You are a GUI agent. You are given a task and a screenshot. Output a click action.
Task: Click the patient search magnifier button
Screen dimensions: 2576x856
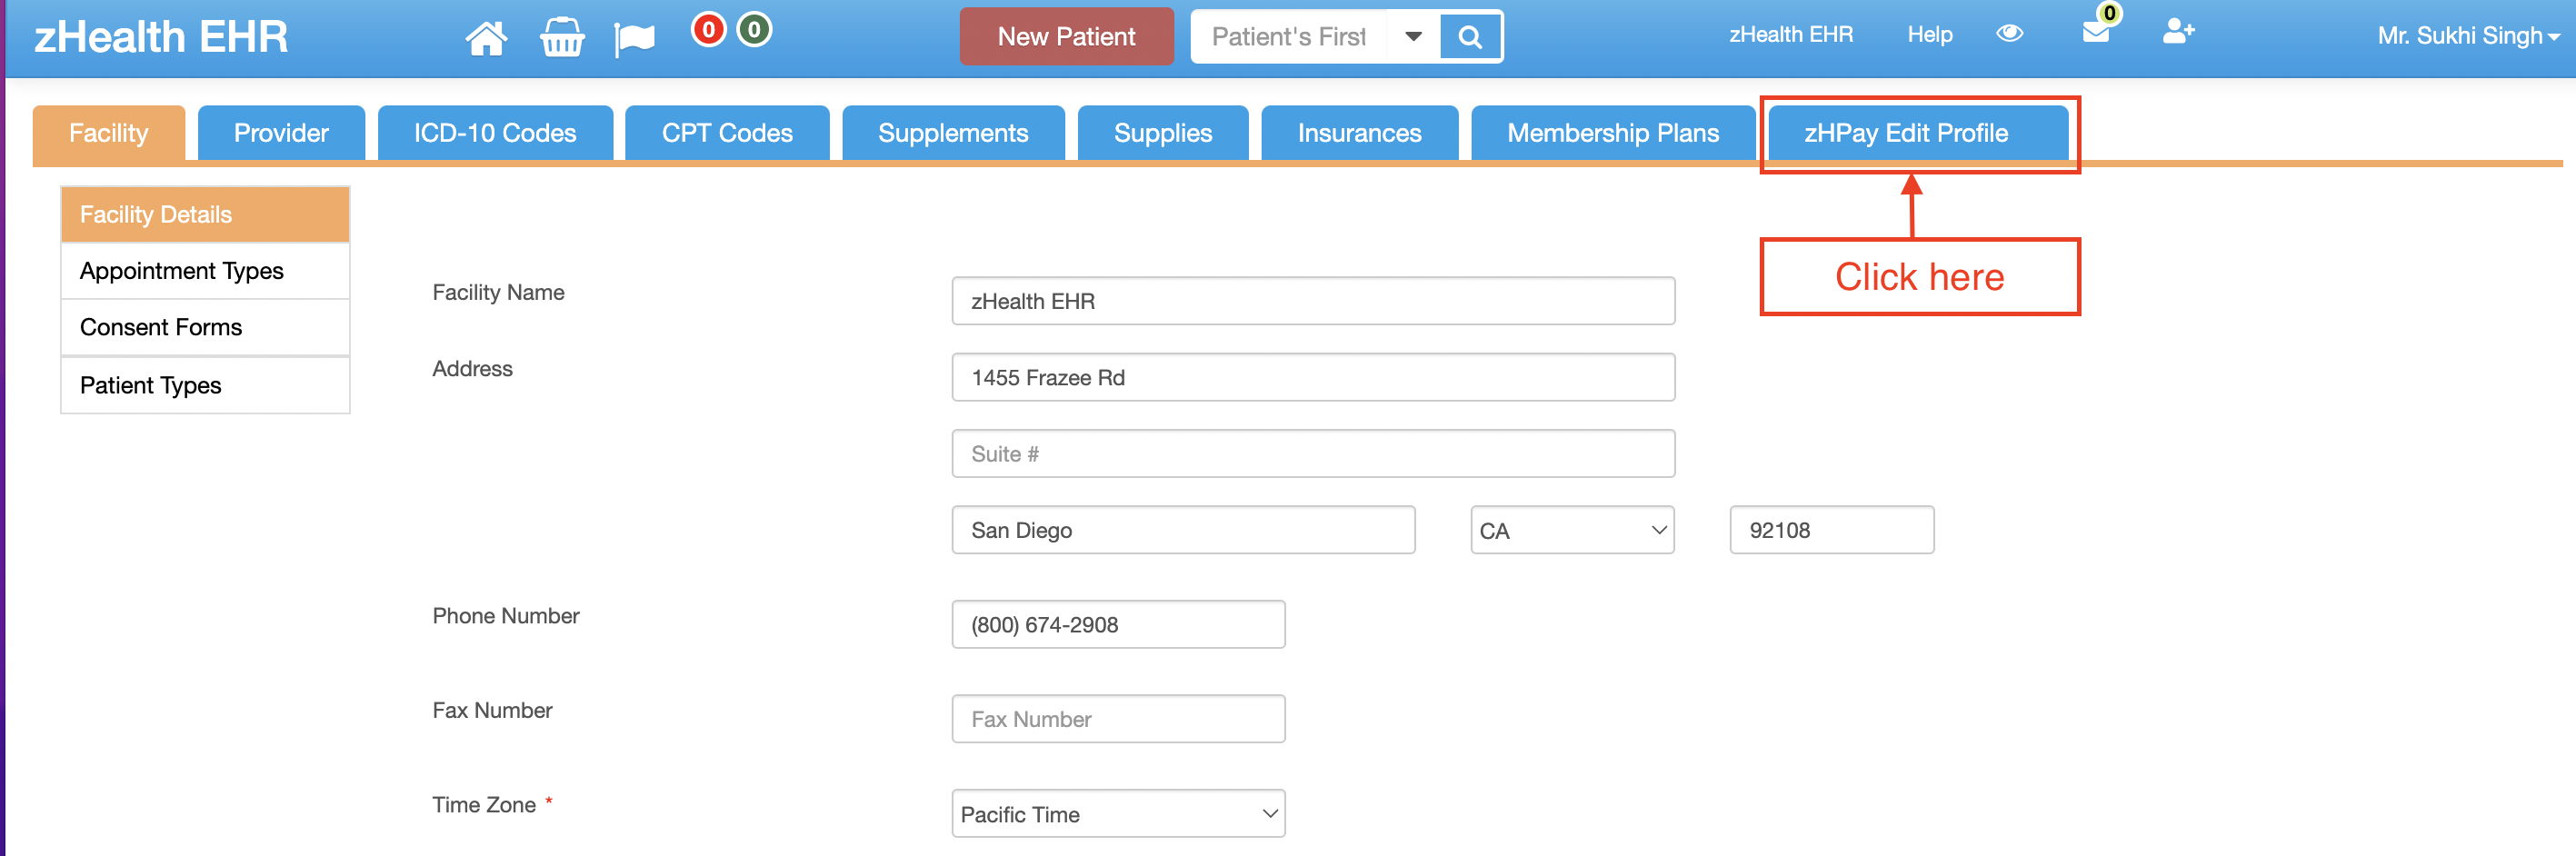tap(1470, 37)
